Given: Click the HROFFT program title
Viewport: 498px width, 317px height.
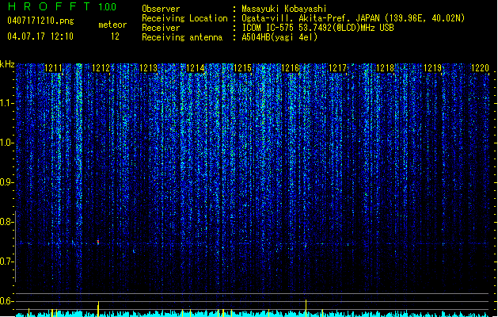Looking at the screenshot, I should pos(49,6).
